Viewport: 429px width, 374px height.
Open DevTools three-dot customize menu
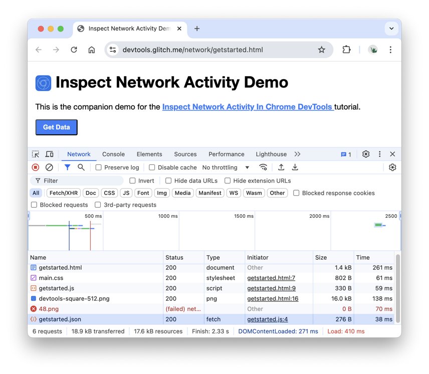[379, 154]
